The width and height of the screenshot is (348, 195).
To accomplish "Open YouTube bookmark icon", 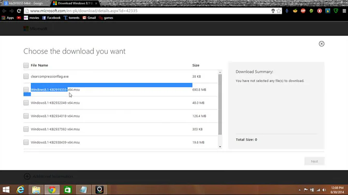I will pyautogui.click(x=19, y=18).
